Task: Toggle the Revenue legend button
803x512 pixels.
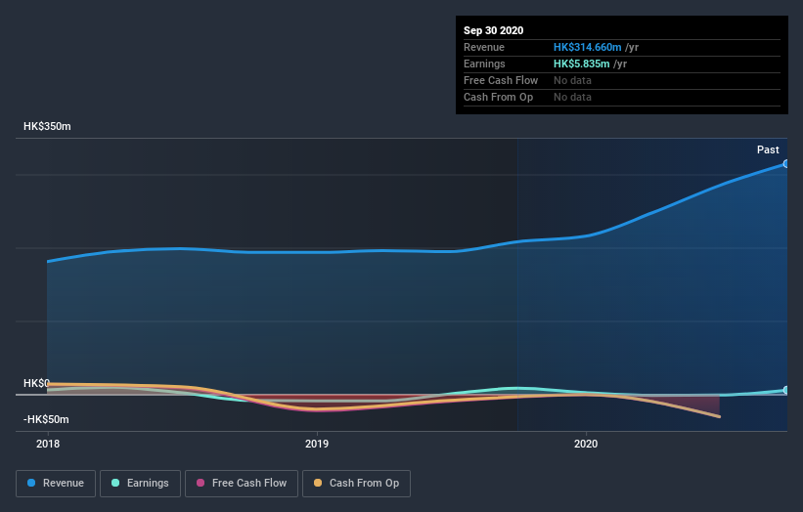Action: (x=56, y=484)
